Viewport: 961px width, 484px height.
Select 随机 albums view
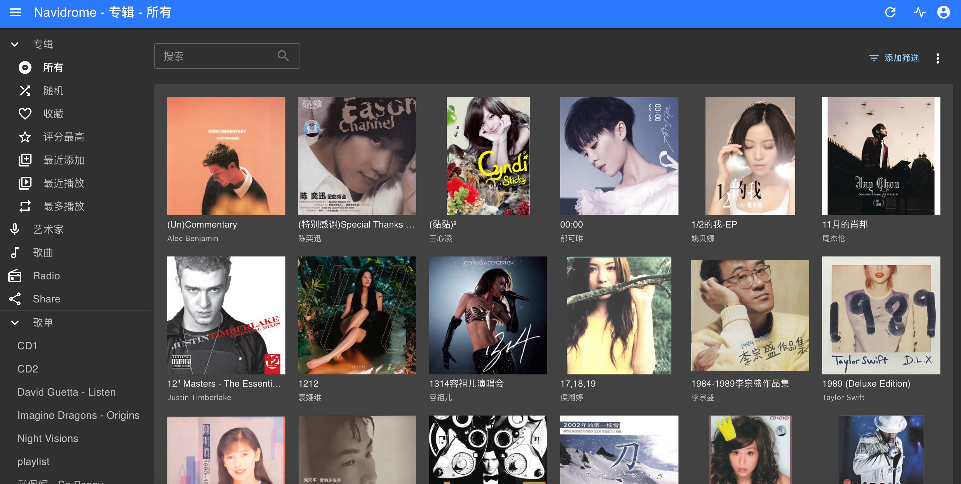[53, 91]
